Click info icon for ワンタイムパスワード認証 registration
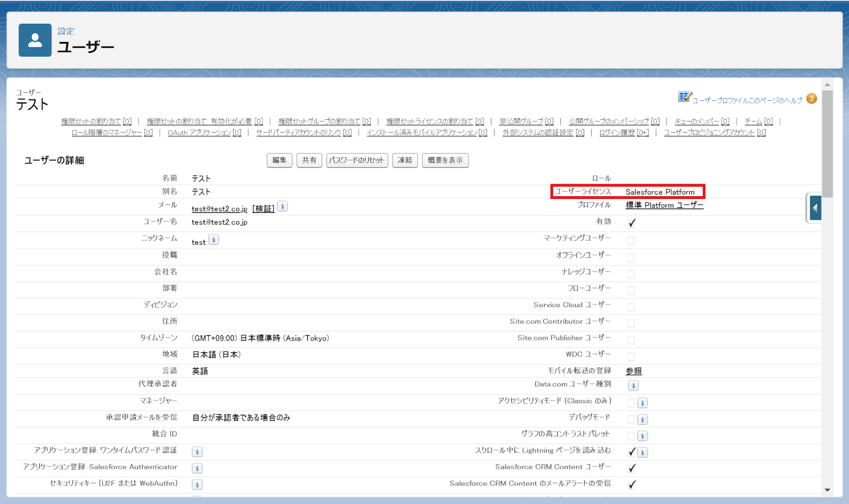Viewport: 849px width, 504px height. 197,451
